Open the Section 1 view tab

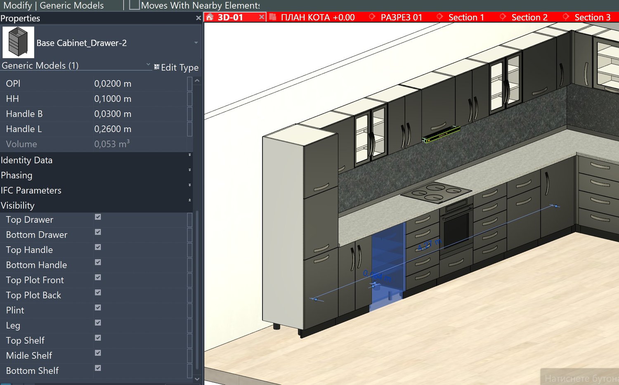click(466, 17)
